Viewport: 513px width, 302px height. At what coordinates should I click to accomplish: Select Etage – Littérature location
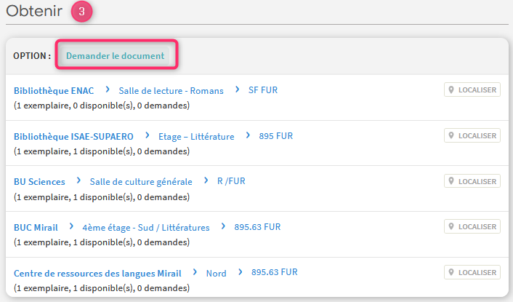196,136
